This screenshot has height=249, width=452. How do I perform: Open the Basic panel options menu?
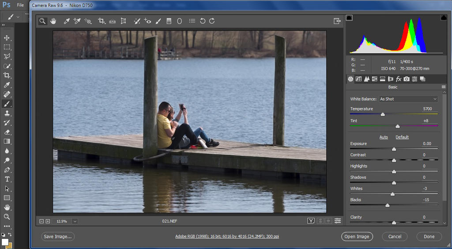(443, 87)
